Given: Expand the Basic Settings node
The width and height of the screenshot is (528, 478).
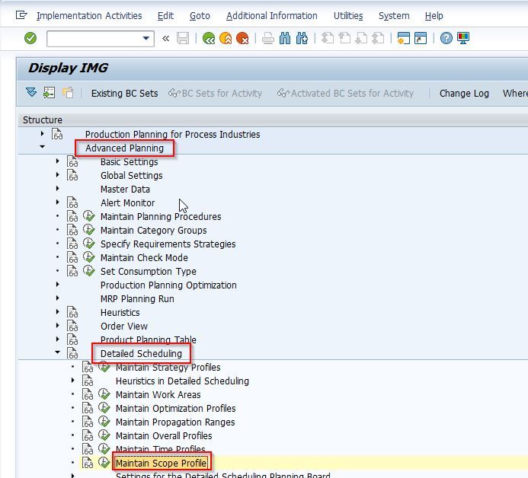Looking at the screenshot, I should [x=58, y=161].
